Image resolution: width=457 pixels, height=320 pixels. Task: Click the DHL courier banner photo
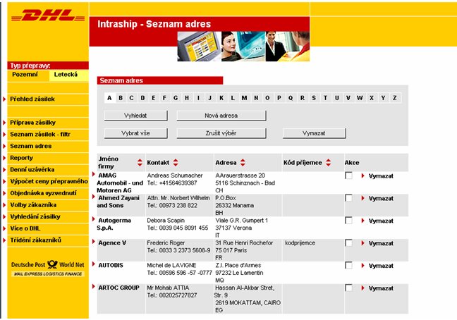(288, 47)
